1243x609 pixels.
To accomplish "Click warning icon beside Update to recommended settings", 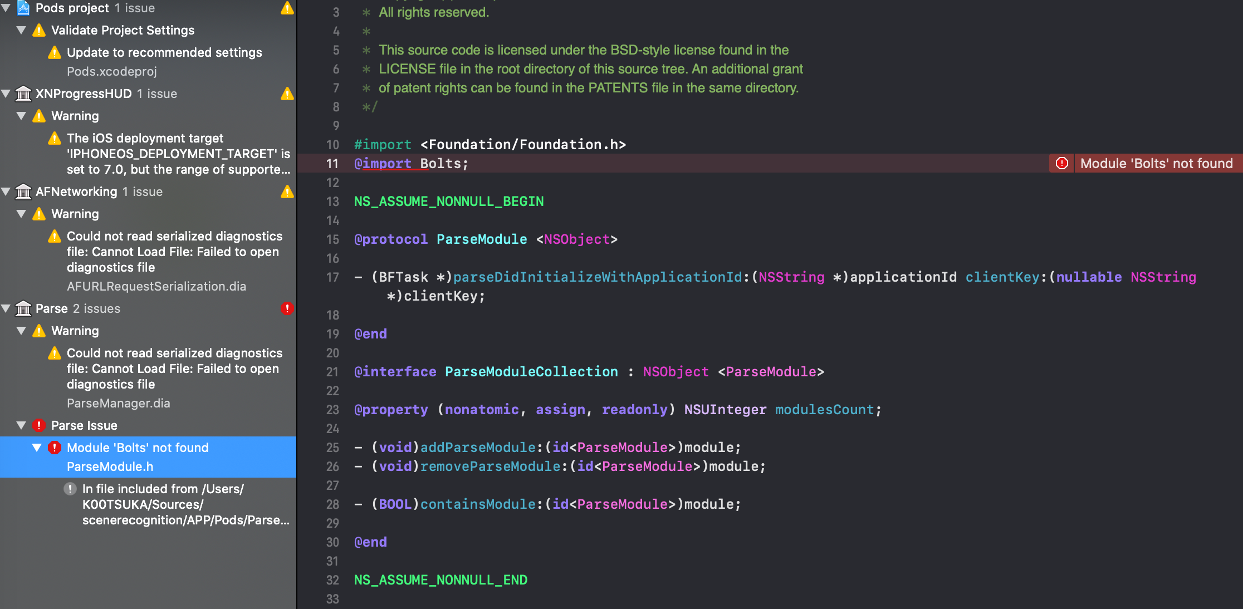I will tap(55, 52).
